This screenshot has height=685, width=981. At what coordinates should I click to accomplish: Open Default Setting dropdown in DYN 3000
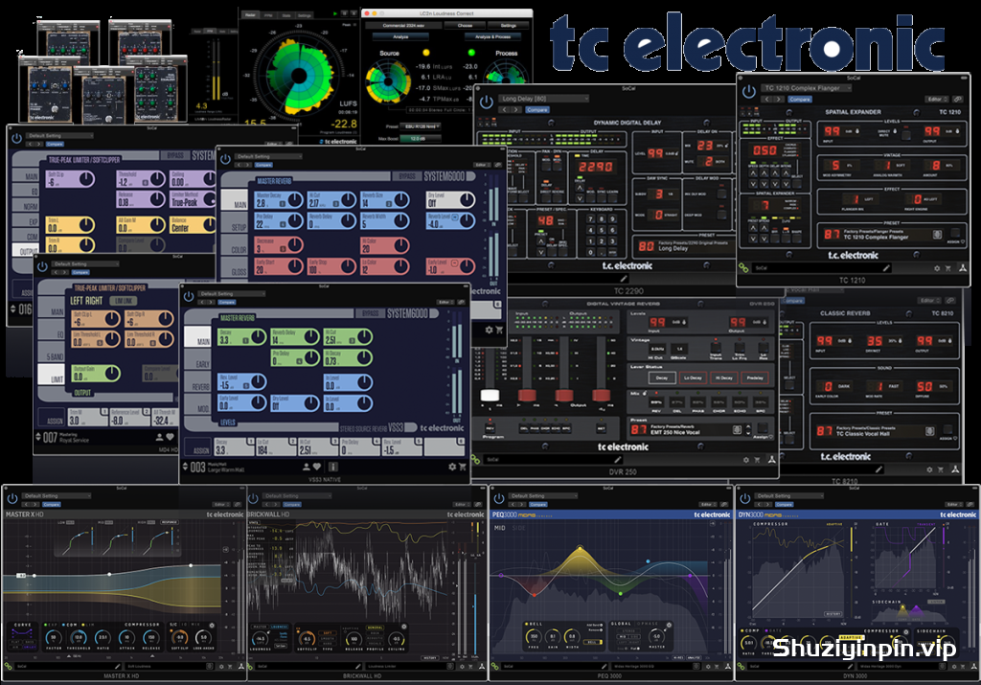tap(789, 495)
